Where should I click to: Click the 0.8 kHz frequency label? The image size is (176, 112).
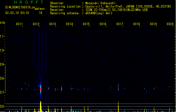pyautogui.click(x=2, y=78)
